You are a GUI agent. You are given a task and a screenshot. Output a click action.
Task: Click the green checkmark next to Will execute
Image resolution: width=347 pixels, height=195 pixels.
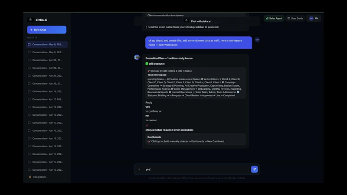pyautogui.click(x=147, y=64)
